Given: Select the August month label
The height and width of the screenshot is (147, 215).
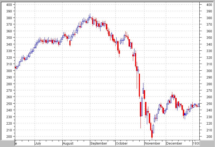Looking at the screenshot, I should point(68,143).
